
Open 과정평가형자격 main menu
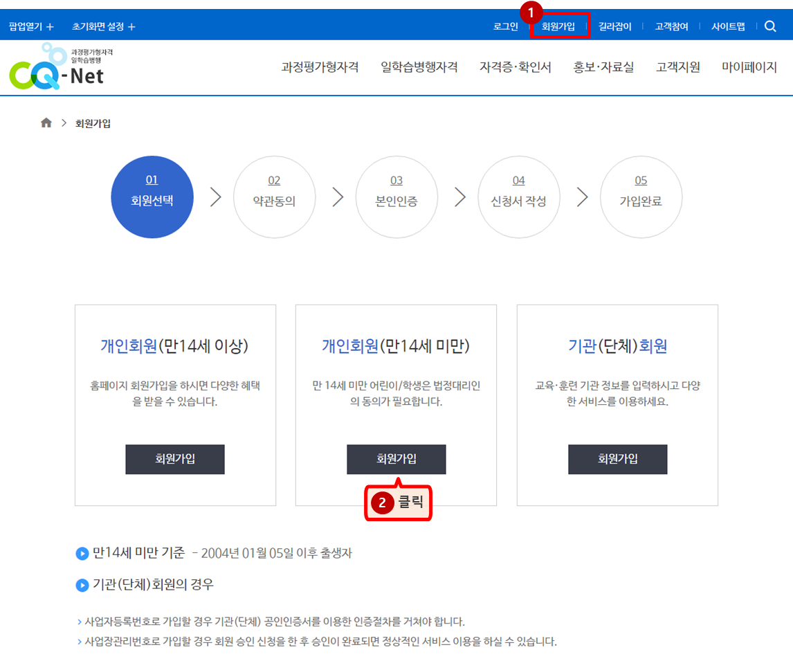[320, 67]
